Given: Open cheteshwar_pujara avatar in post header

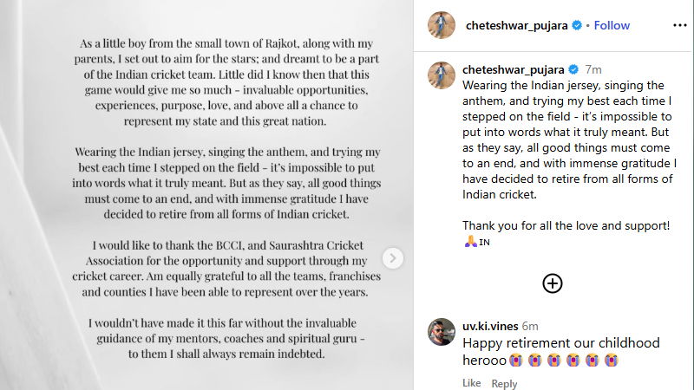Looking at the screenshot, I should 442,26.
